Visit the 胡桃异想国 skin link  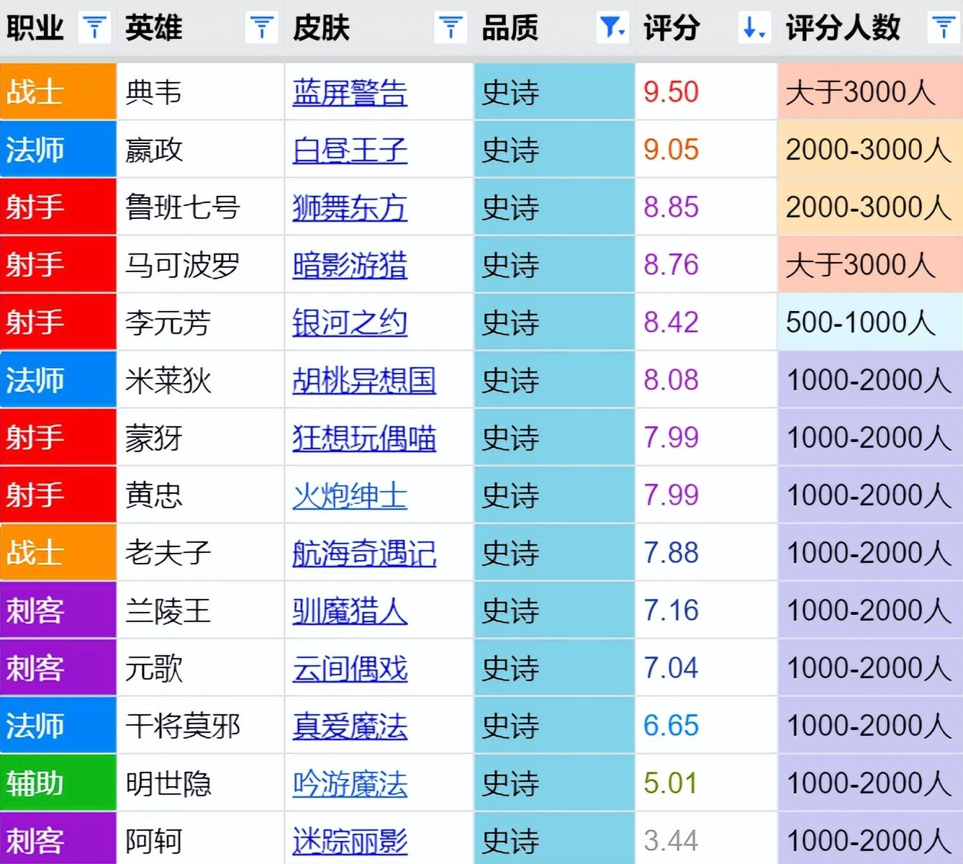(364, 380)
